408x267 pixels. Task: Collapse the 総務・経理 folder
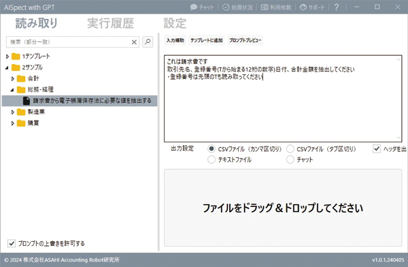click(x=12, y=90)
